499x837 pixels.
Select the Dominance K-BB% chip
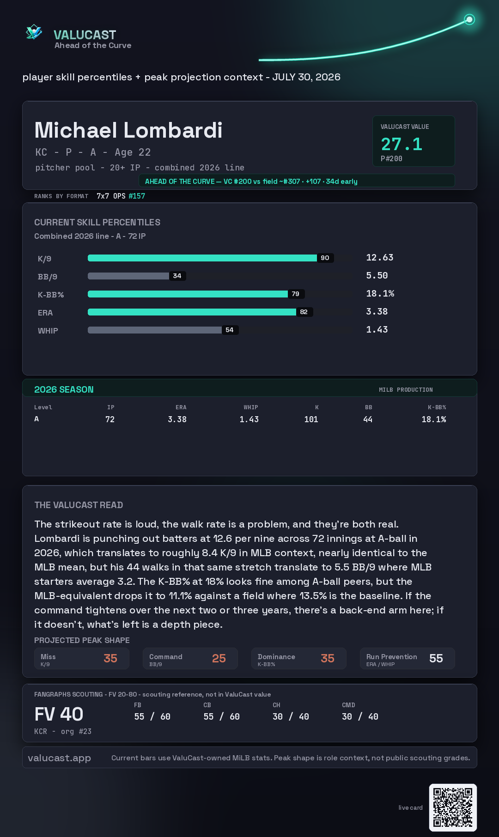point(299,659)
